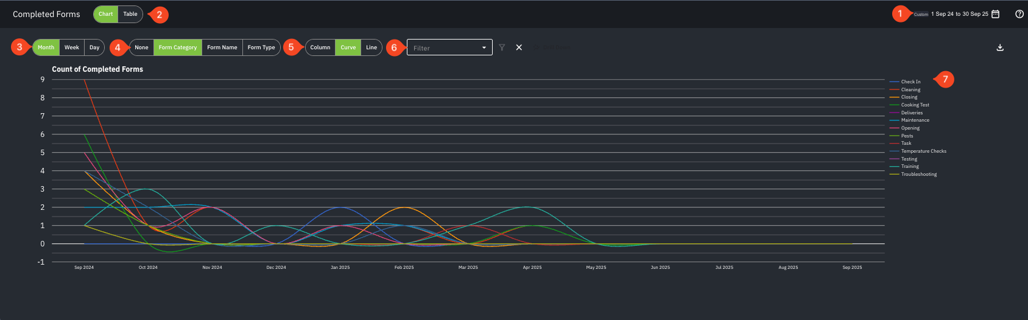Click the y-axis value 9
This screenshot has height=320, width=1028.
[x=43, y=80]
